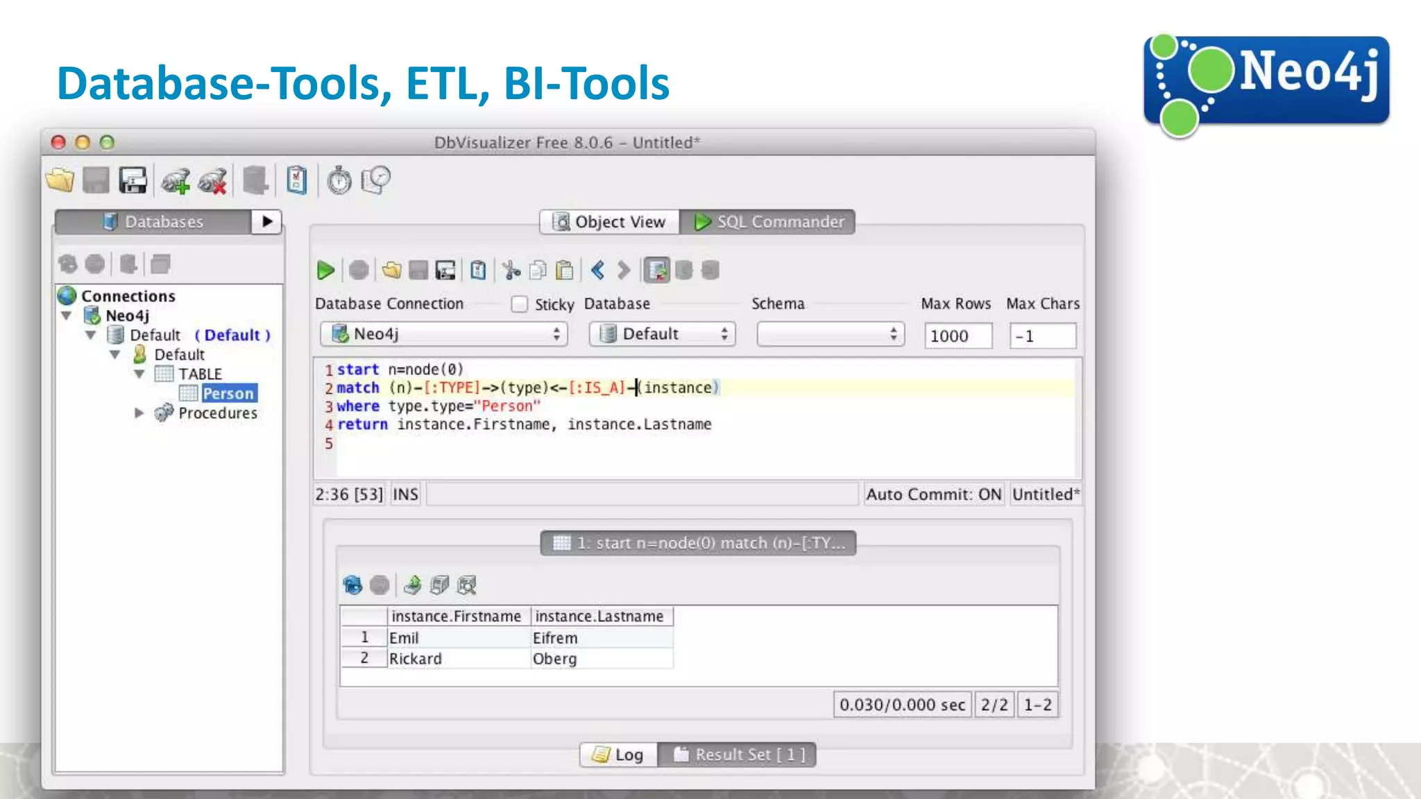Click Connections globe icon in tree
This screenshot has width=1421, height=799.
pos(67,296)
